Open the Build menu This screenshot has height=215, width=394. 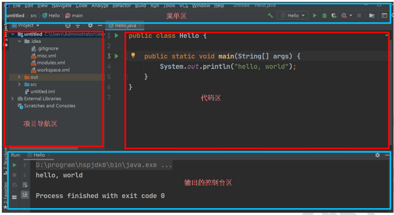pos(140,5)
